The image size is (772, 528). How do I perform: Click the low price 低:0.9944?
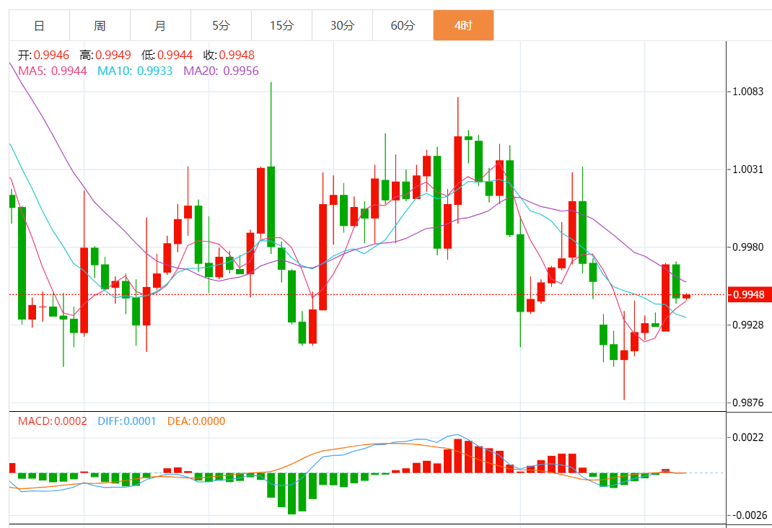coord(167,55)
